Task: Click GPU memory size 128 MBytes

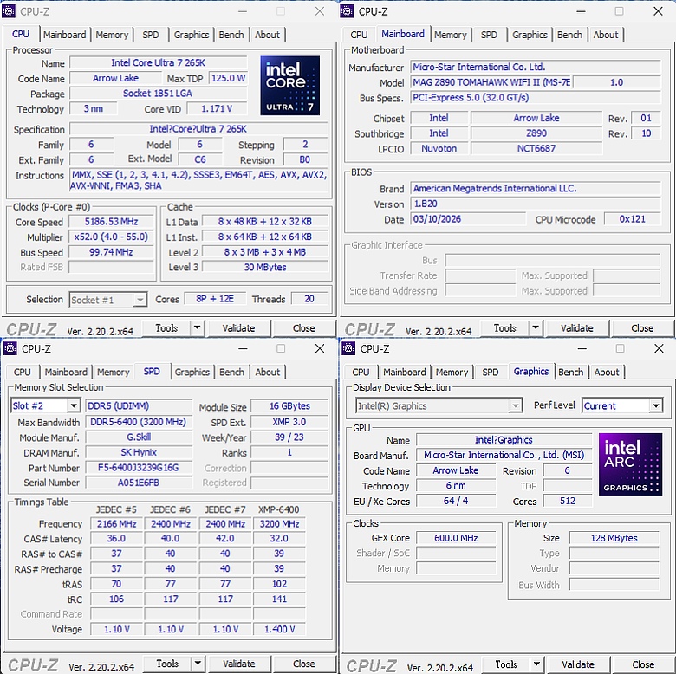Action: pyautogui.click(x=614, y=538)
